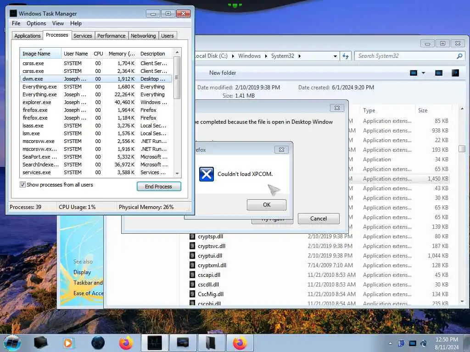
Task: Select the cryptsvc.dll file
Action: [x=212, y=246]
